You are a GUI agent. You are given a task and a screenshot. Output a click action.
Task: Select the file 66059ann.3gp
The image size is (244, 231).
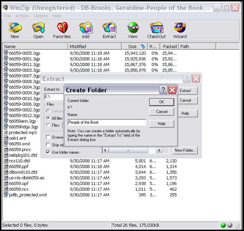(22, 121)
